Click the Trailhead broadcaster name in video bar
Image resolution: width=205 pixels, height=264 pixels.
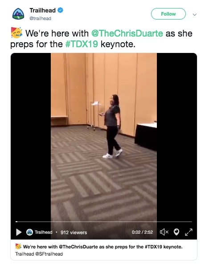44,232
